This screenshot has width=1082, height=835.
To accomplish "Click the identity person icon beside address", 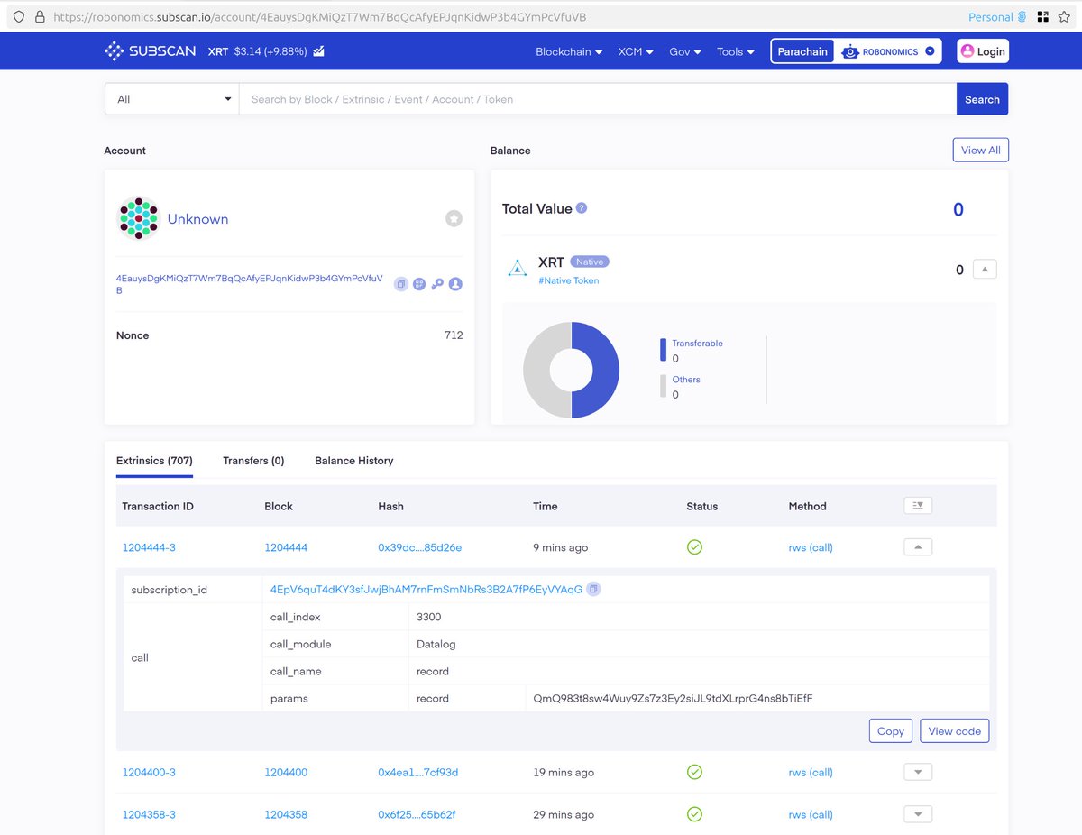I will point(455,284).
